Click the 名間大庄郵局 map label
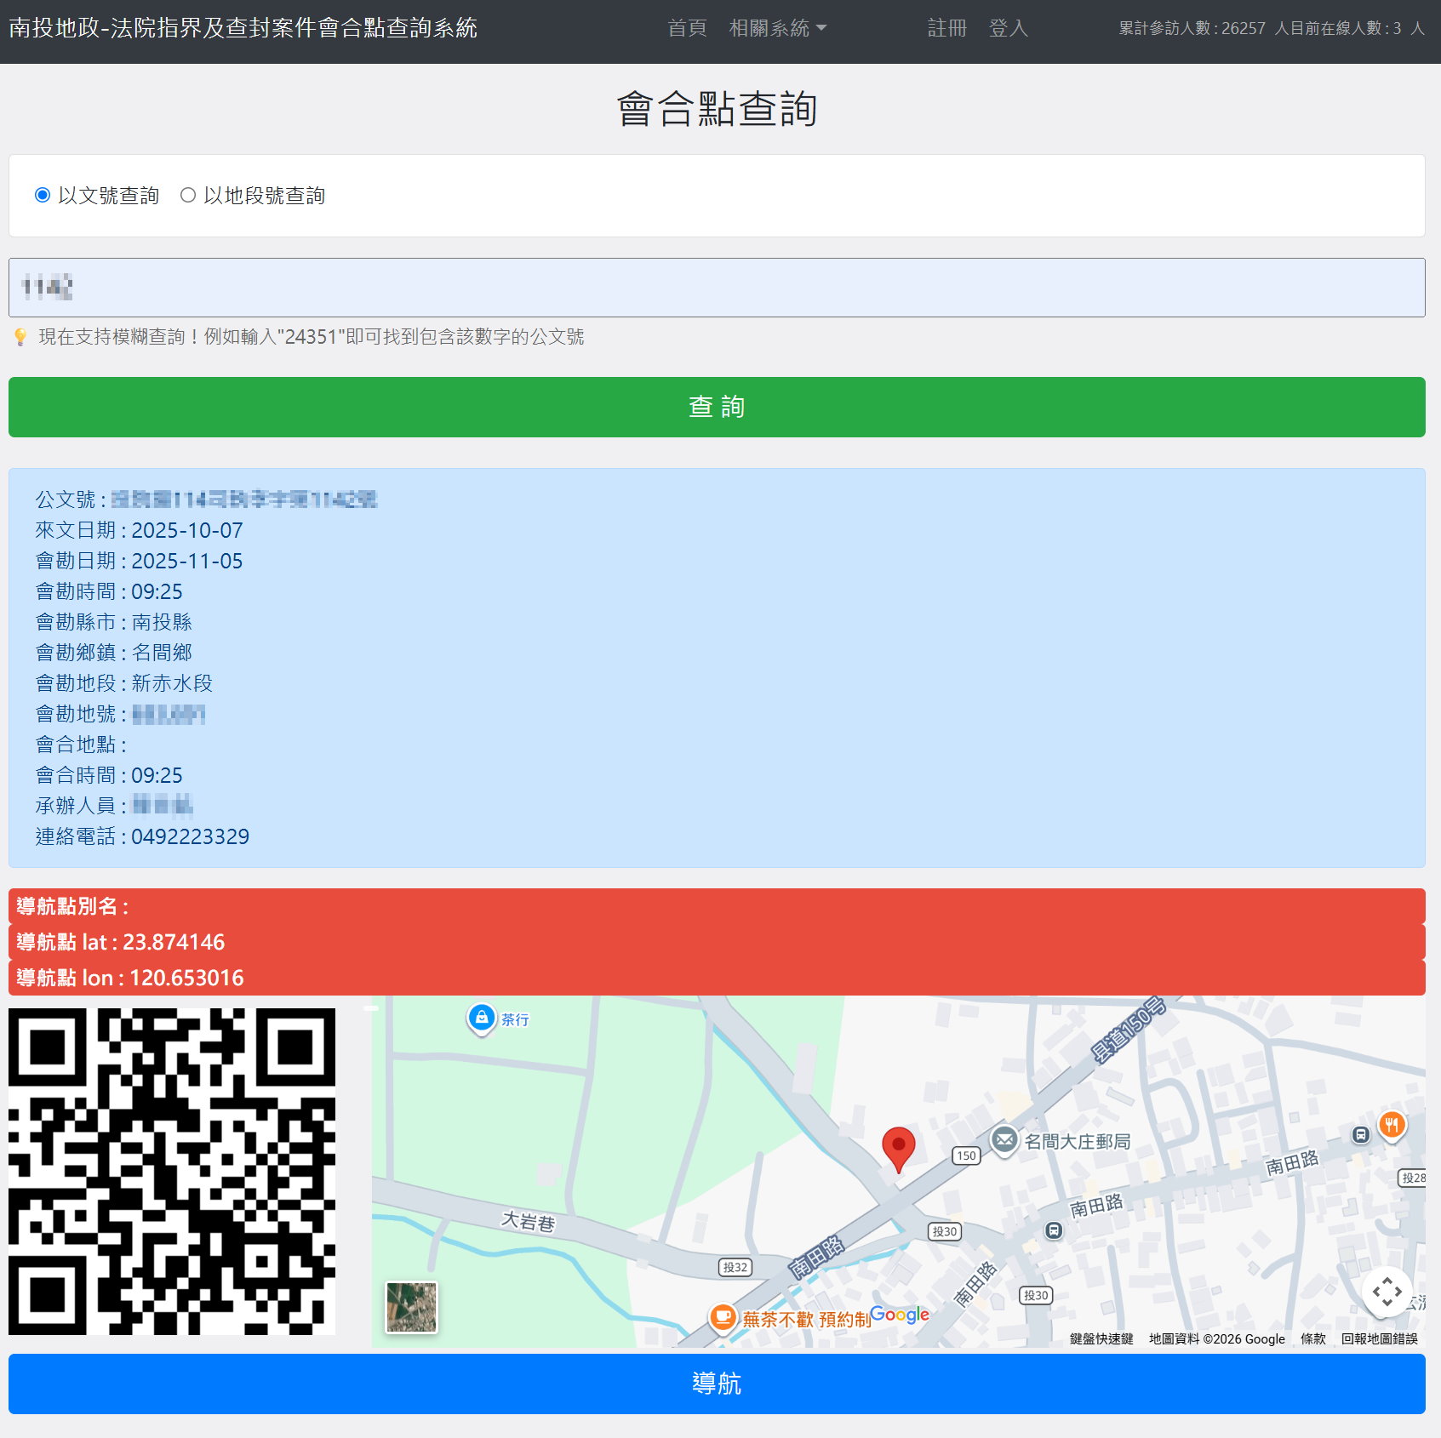Image resolution: width=1441 pixels, height=1438 pixels. click(1078, 1142)
